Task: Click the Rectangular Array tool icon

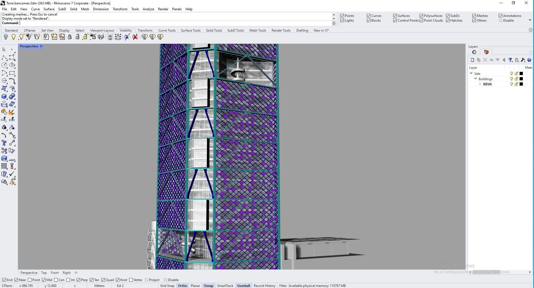Action: pos(4,166)
